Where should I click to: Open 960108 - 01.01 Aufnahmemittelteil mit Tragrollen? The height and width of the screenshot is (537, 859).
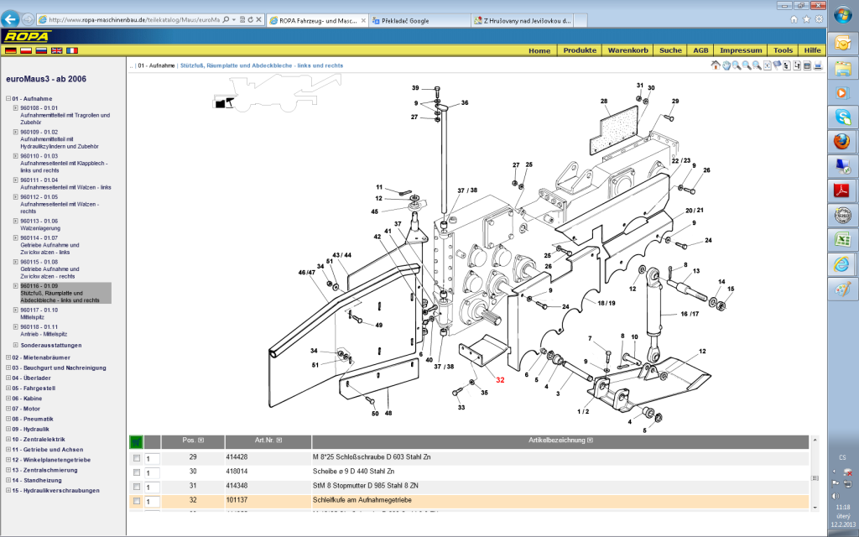coord(65,115)
